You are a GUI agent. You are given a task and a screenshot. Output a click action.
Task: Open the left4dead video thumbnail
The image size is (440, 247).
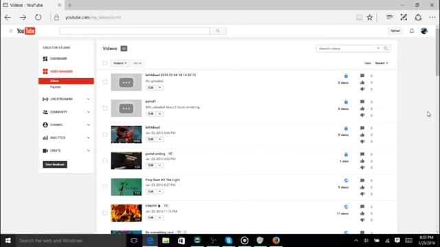pos(126,134)
